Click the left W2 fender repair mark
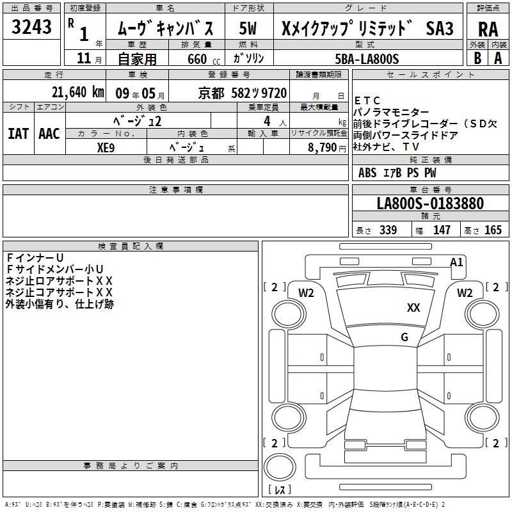Image resolution: width=512 pixels, height=512 pixels. coord(306,293)
